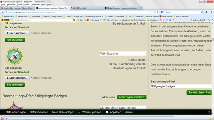This screenshot has width=214, height=120.
Task: Open the WEB.DE wrench settings icon
Action: coord(209,20)
